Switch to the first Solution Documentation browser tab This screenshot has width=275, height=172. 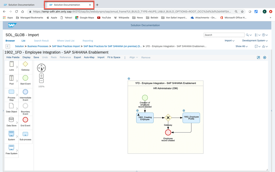coord(22,5)
